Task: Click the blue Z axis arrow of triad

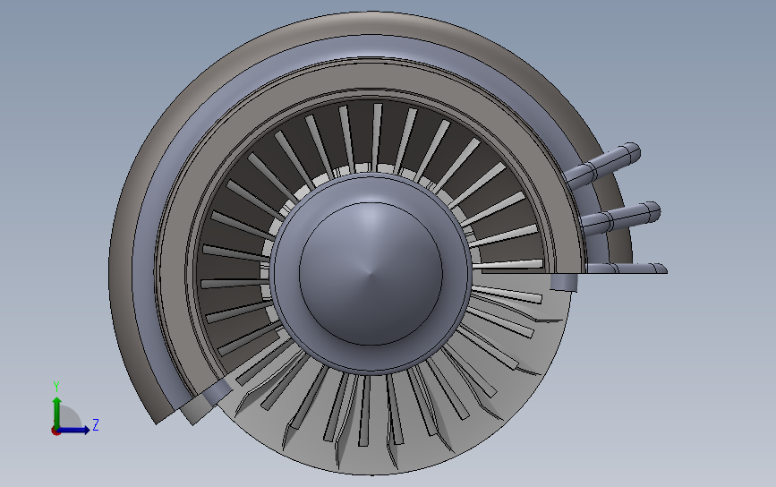Action: [74, 430]
